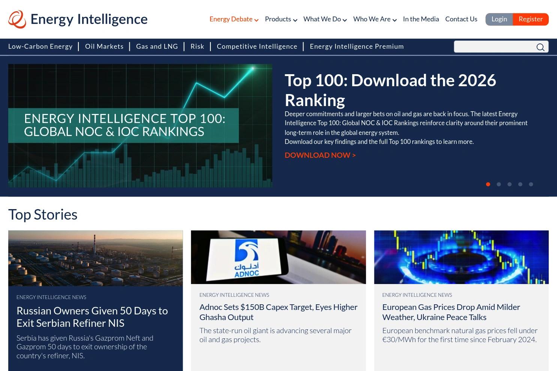Select the third carousel slide dot
The width and height of the screenshot is (557, 371).
click(x=509, y=184)
